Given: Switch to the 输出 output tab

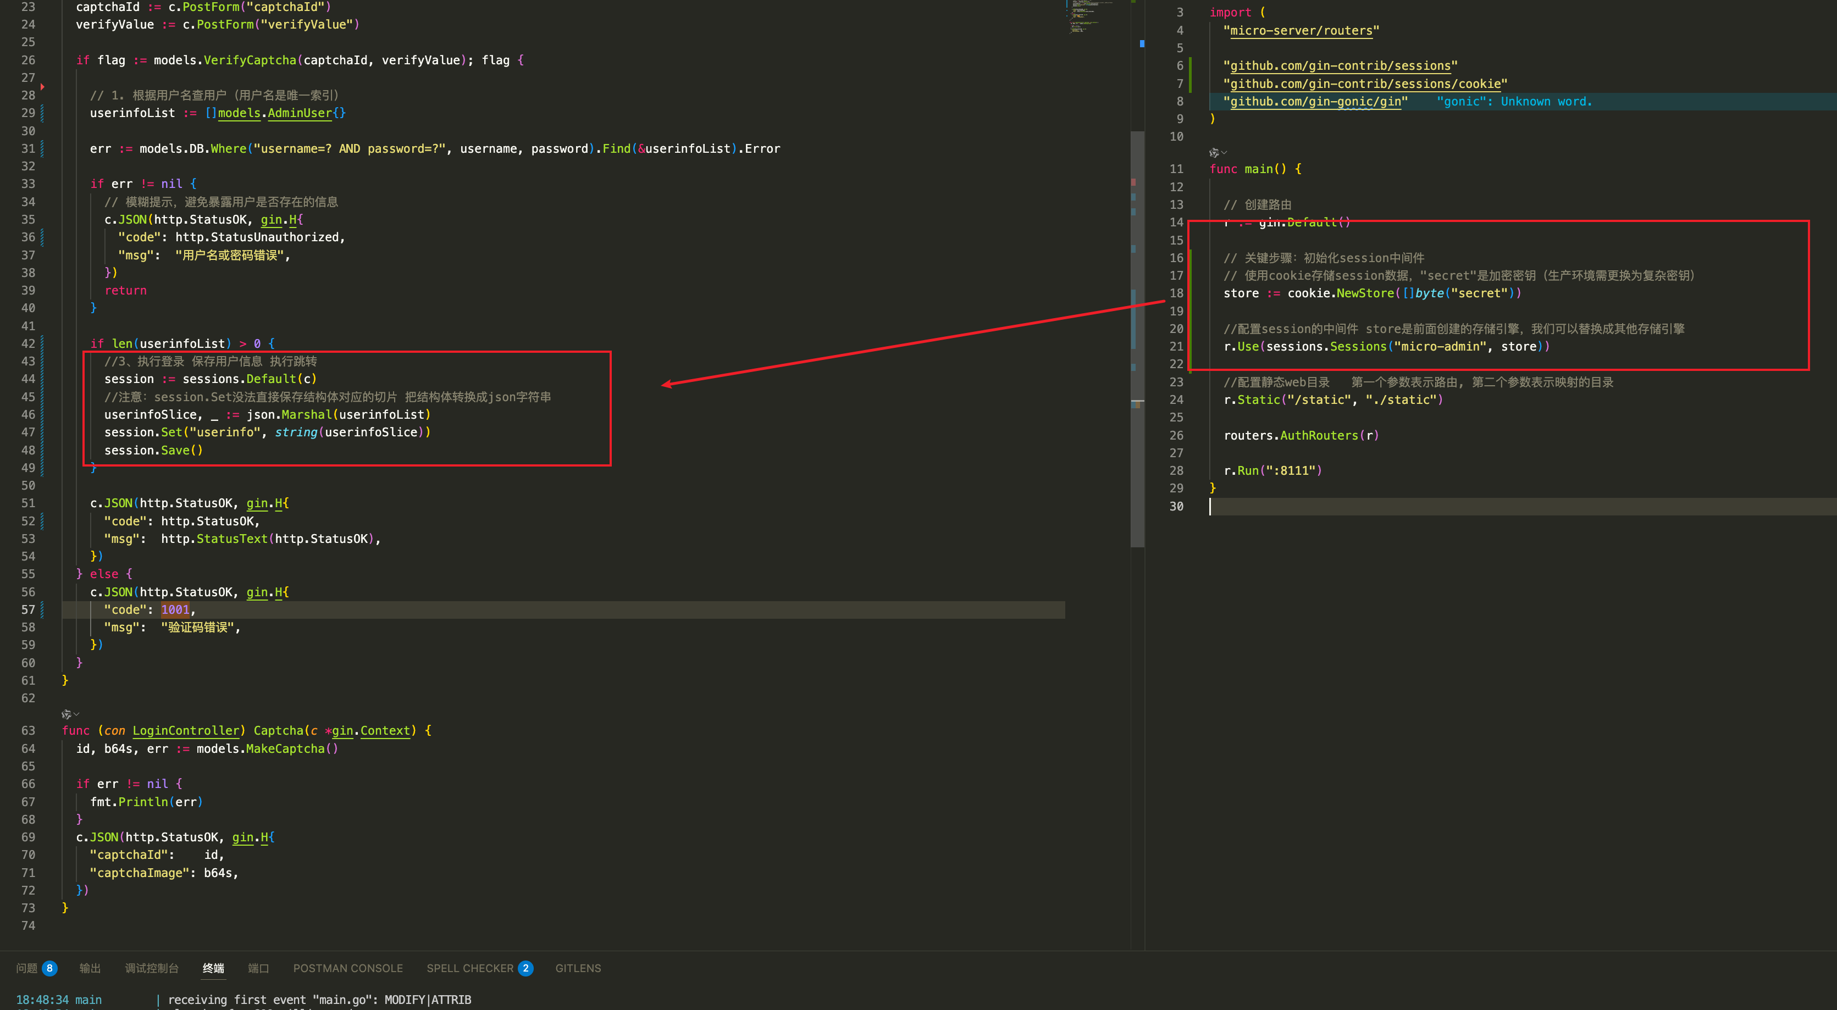Looking at the screenshot, I should [90, 968].
